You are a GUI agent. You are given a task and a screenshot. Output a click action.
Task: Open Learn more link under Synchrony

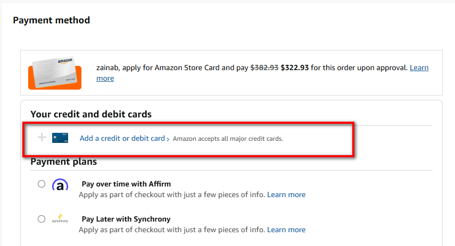[x=286, y=230]
